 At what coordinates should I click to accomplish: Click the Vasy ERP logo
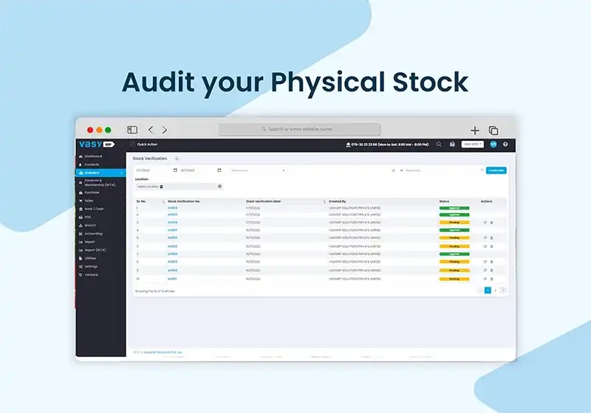pyautogui.click(x=97, y=144)
